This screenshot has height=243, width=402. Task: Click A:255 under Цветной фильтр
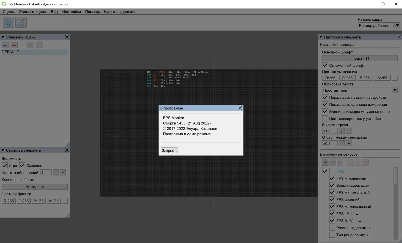tap(54, 201)
